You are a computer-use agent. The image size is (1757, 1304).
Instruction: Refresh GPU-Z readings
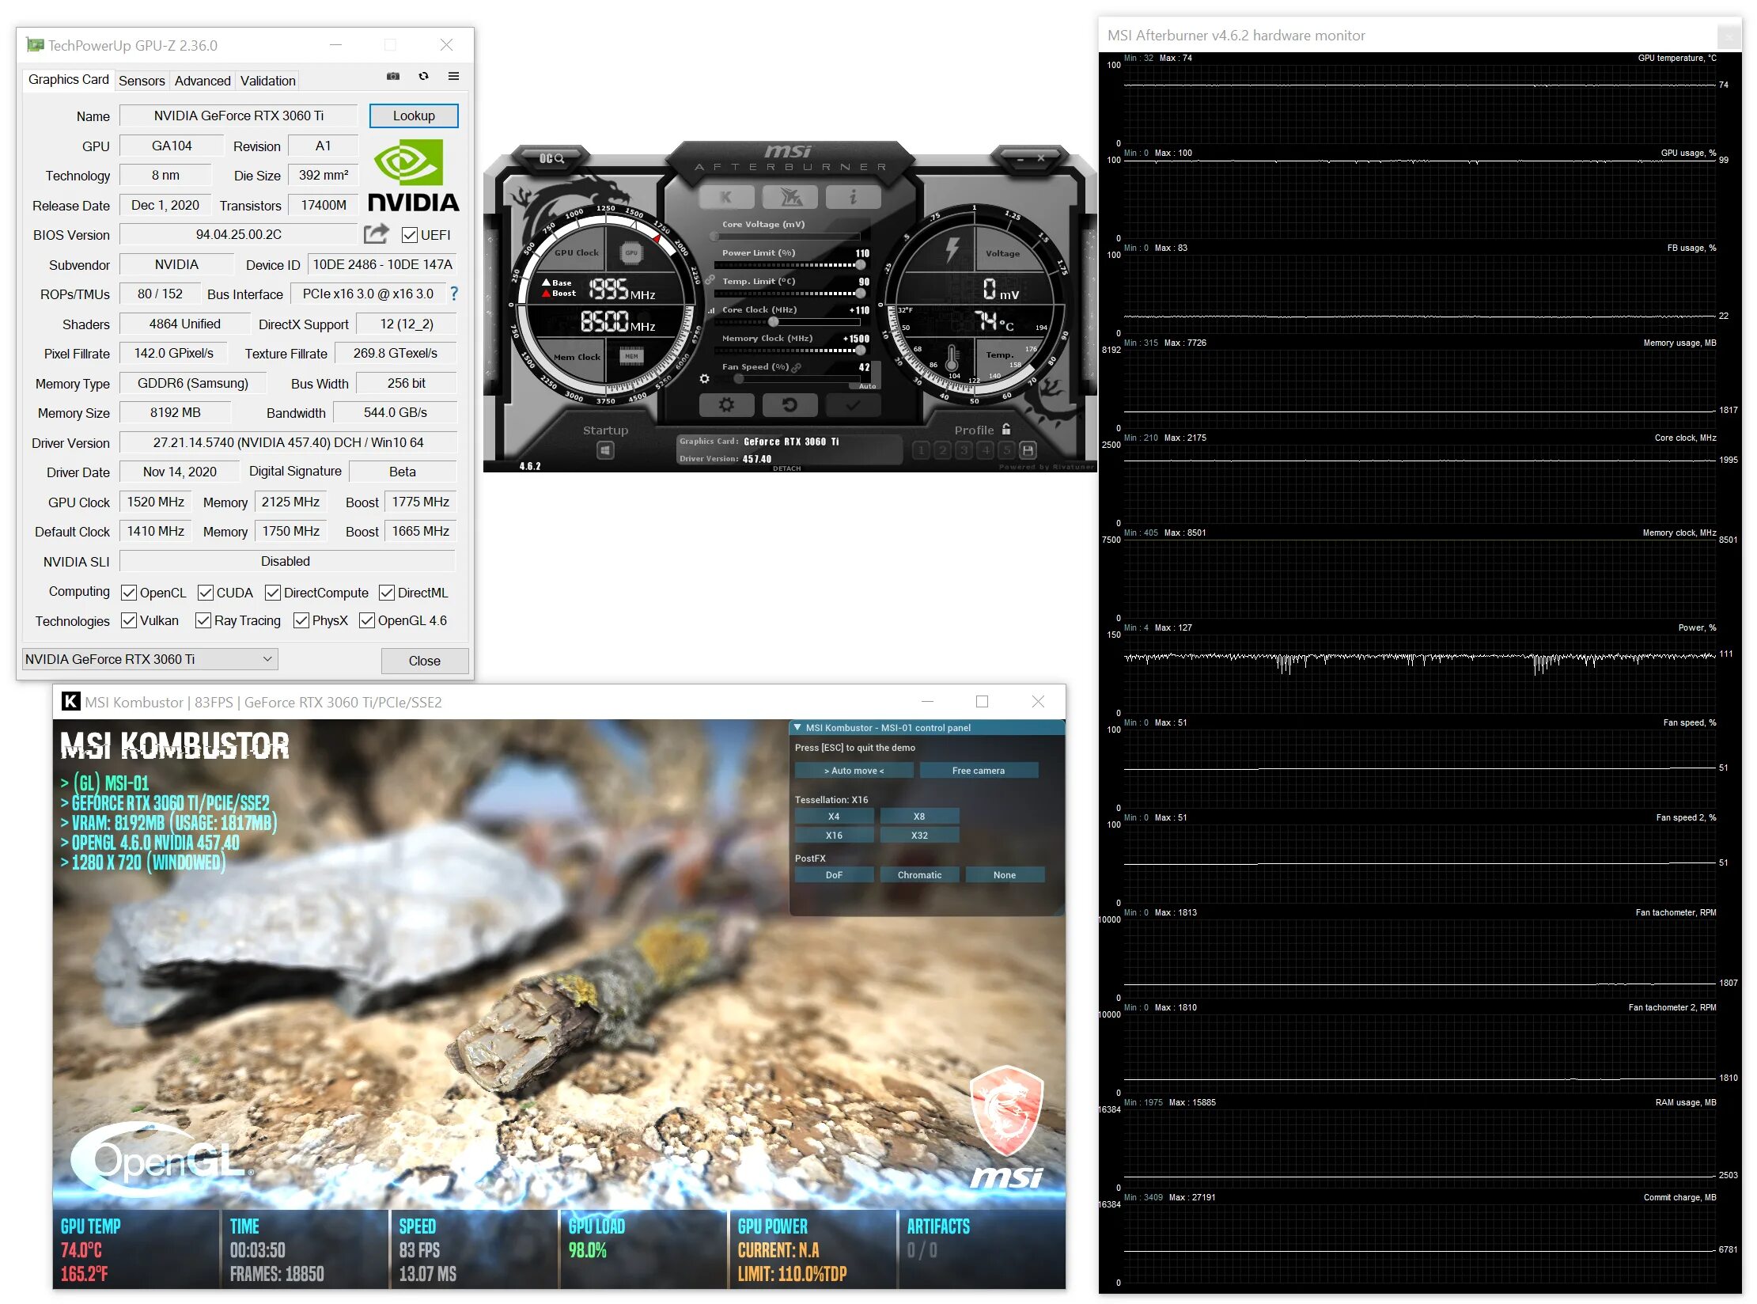pyautogui.click(x=423, y=77)
